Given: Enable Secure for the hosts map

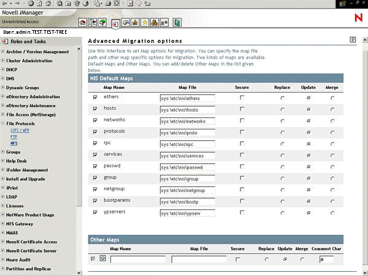Looking at the screenshot, I should 242,109.
